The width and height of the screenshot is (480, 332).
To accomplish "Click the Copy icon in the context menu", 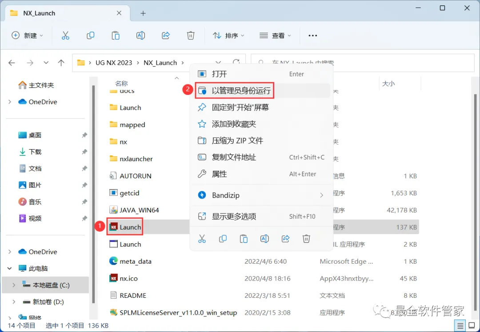I will click(x=223, y=239).
